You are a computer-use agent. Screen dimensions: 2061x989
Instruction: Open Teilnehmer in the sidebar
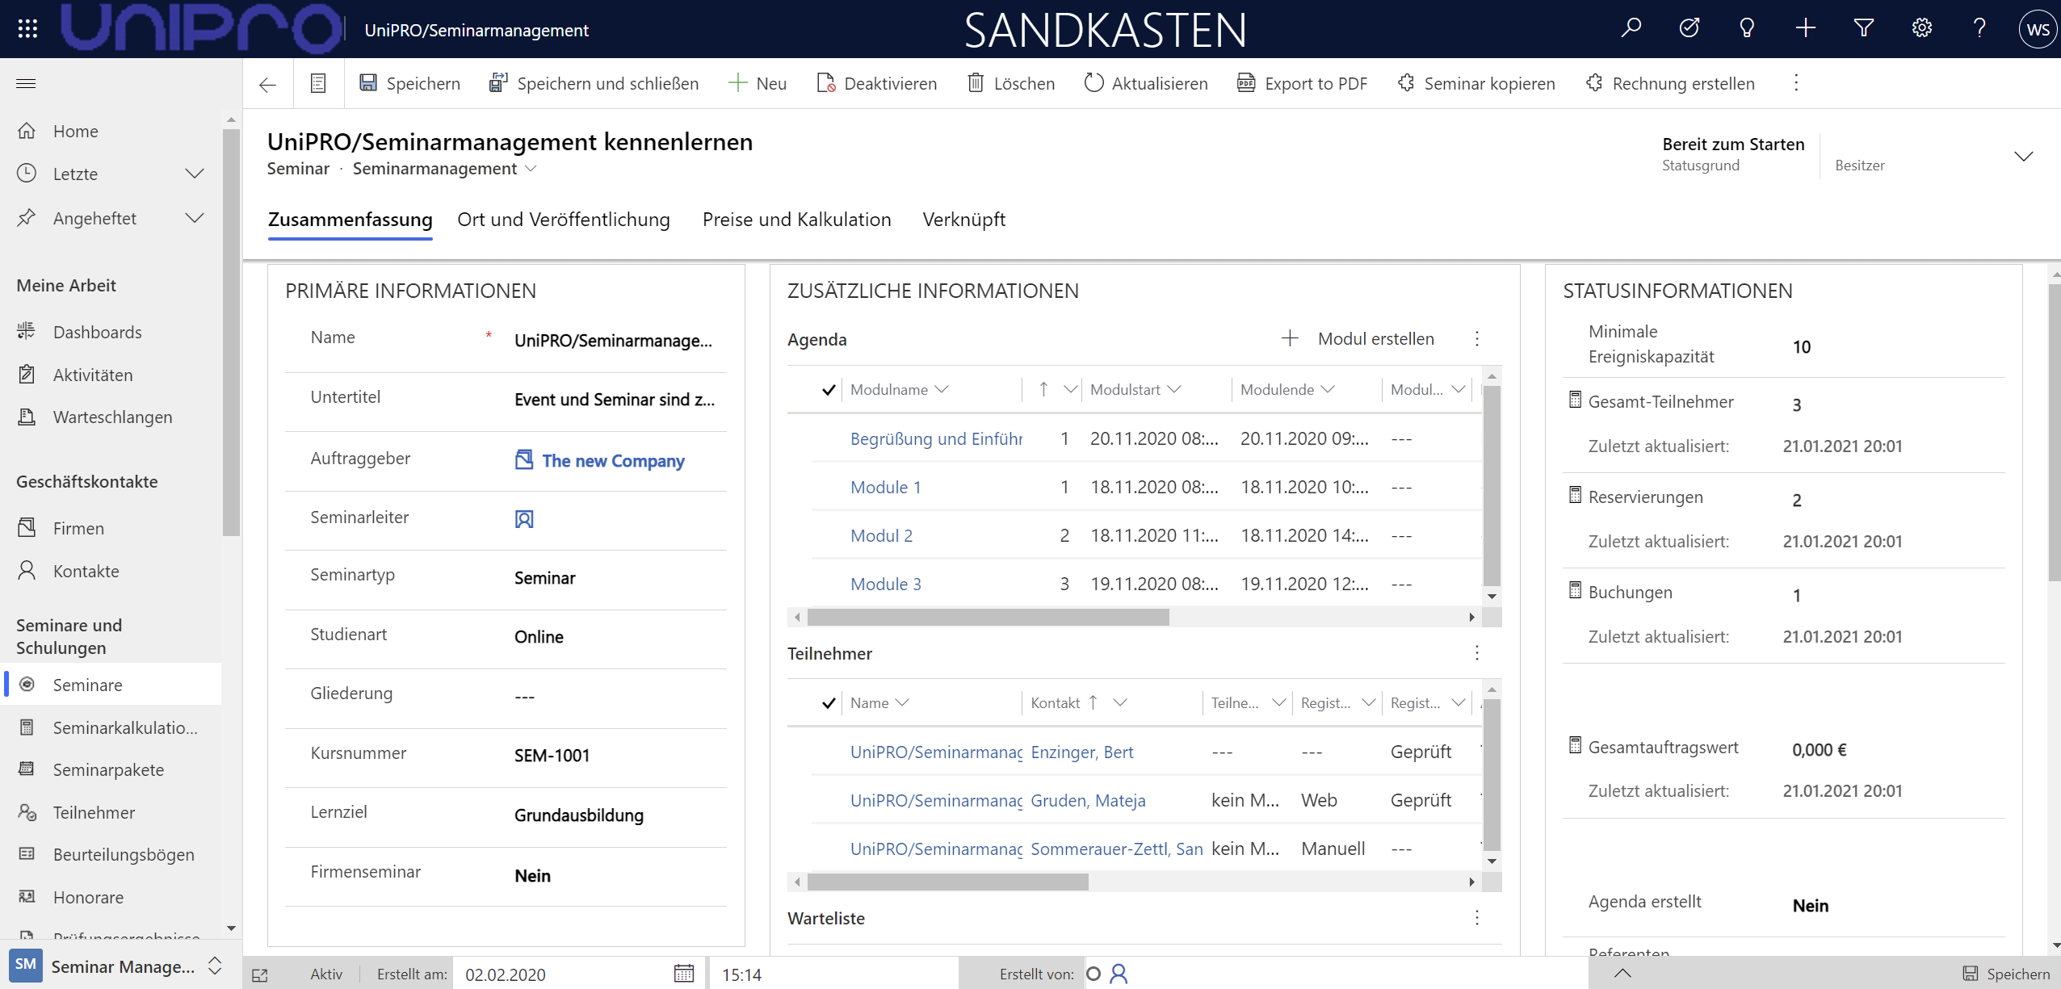[x=94, y=812]
